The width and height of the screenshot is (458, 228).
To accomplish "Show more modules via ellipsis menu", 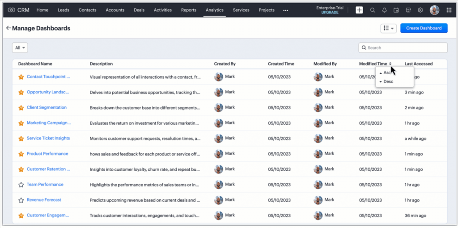I will pos(285,10).
